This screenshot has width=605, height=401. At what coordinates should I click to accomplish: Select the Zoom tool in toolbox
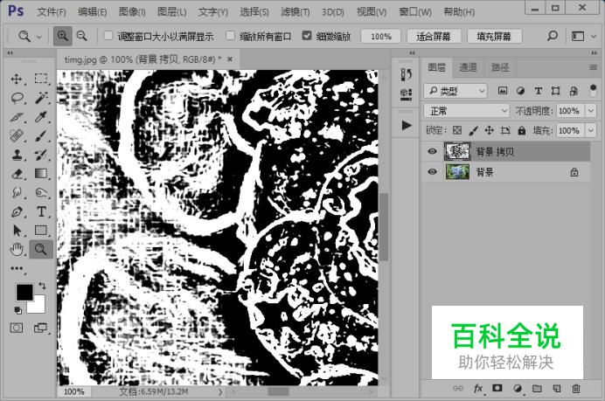[40, 250]
